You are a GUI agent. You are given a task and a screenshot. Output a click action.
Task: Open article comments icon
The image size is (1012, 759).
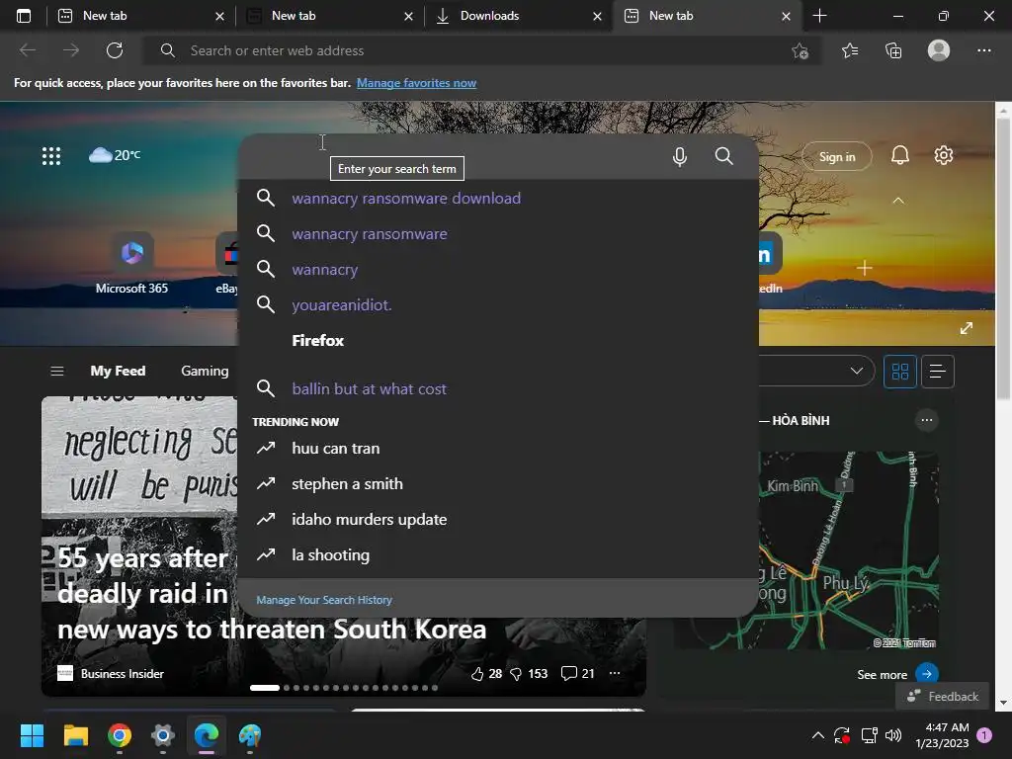tap(568, 674)
